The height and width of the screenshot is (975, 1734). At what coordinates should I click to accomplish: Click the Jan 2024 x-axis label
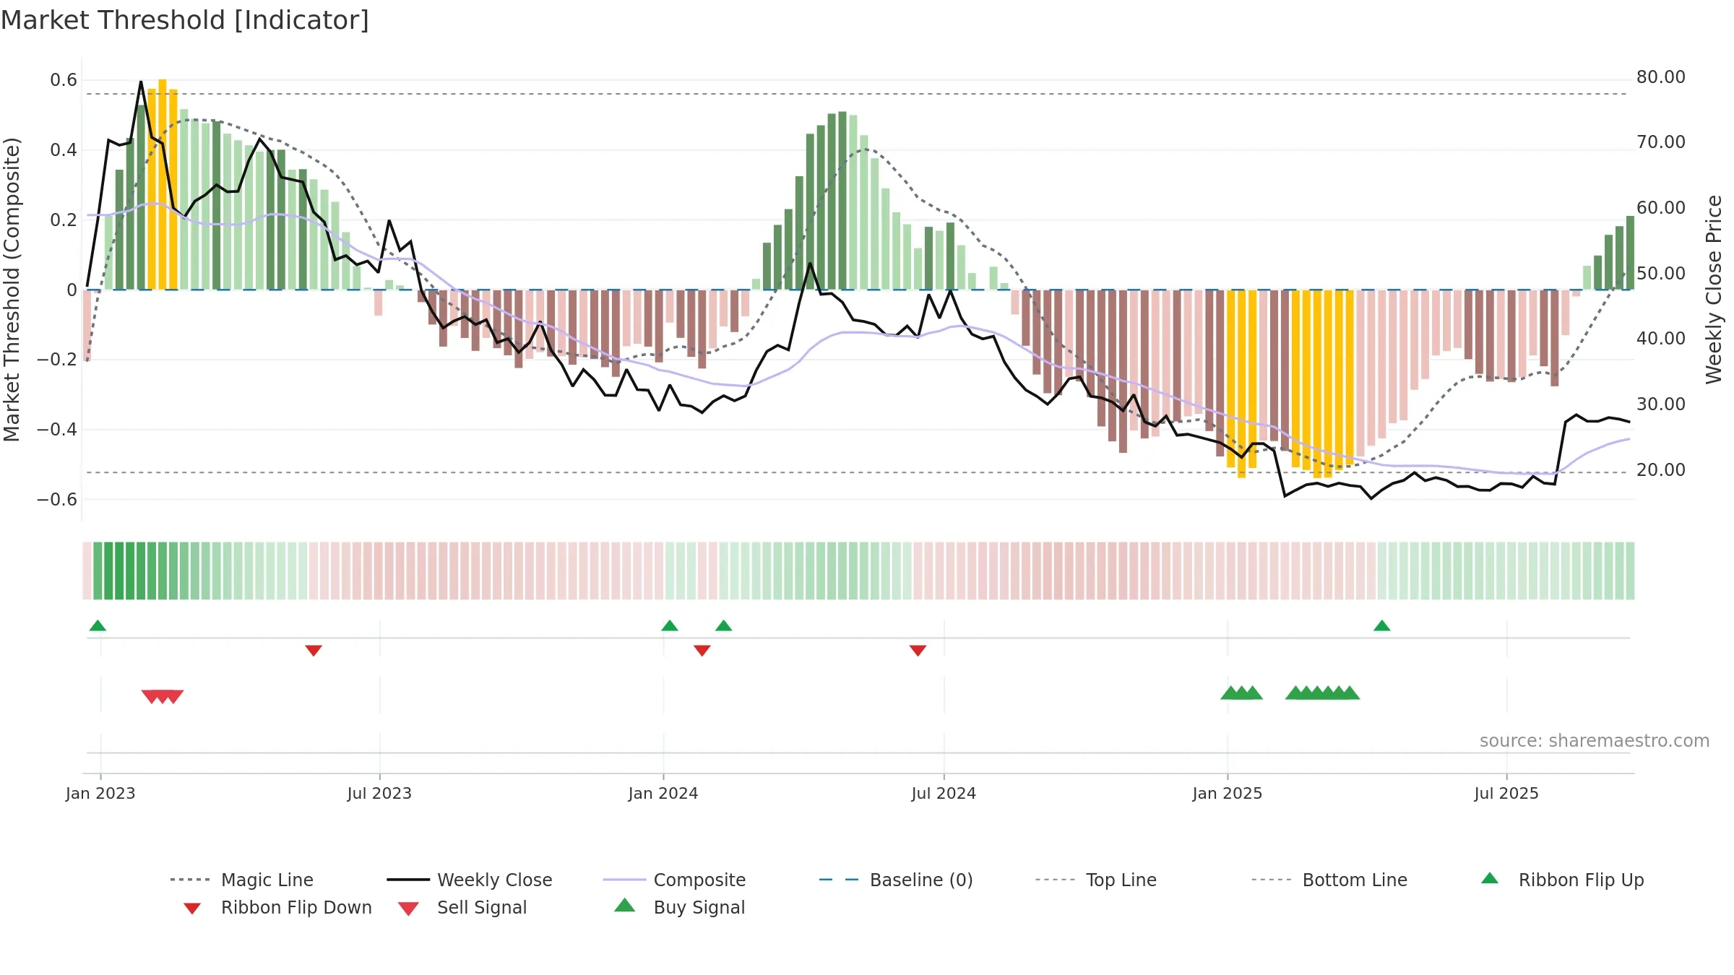pyautogui.click(x=663, y=793)
